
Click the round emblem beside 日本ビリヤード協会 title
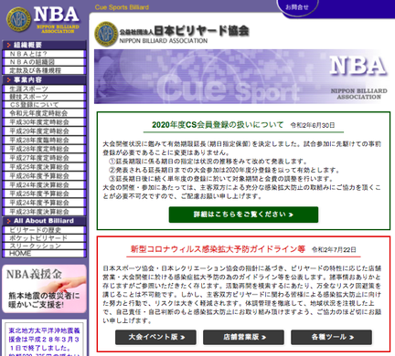click(x=106, y=34)
